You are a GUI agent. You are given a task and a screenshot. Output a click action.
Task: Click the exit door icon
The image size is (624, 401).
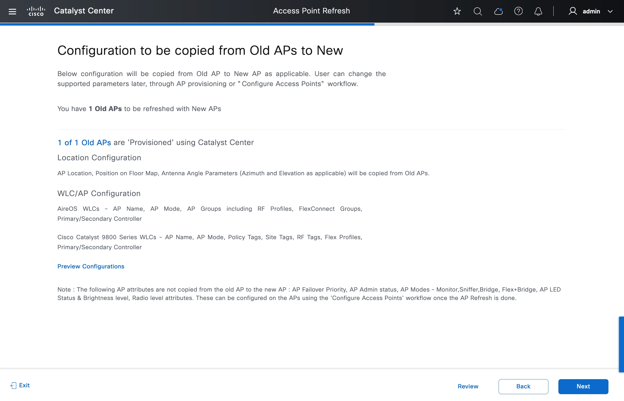coord(13,385)
